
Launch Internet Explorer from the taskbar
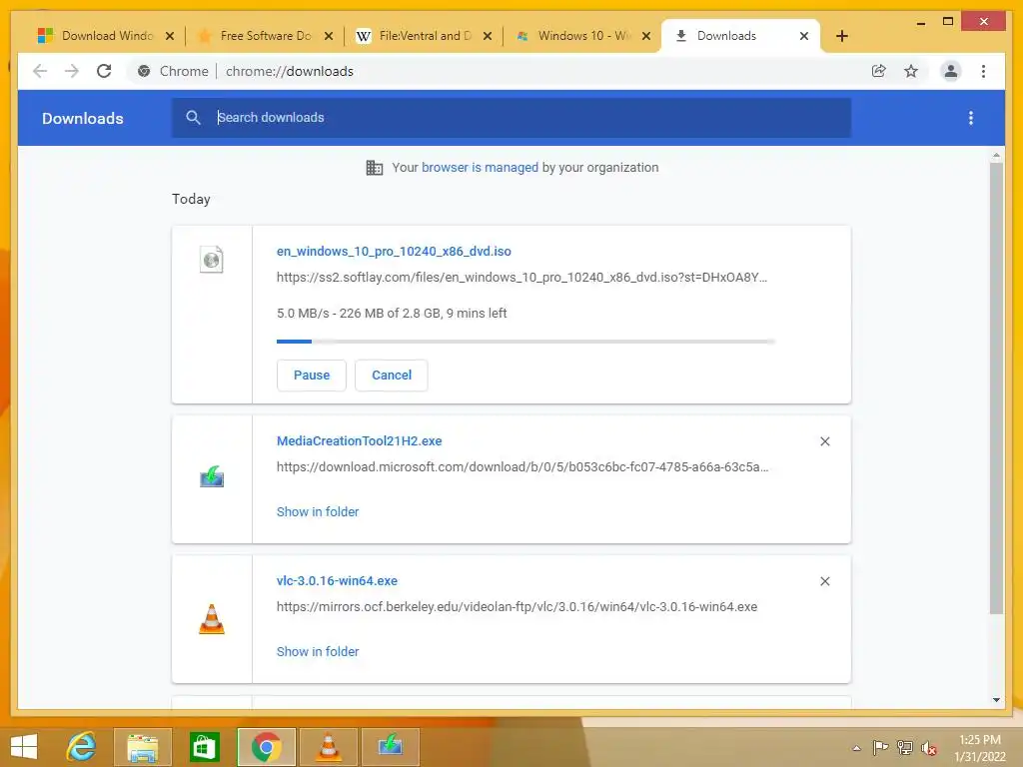coord(82,747)
